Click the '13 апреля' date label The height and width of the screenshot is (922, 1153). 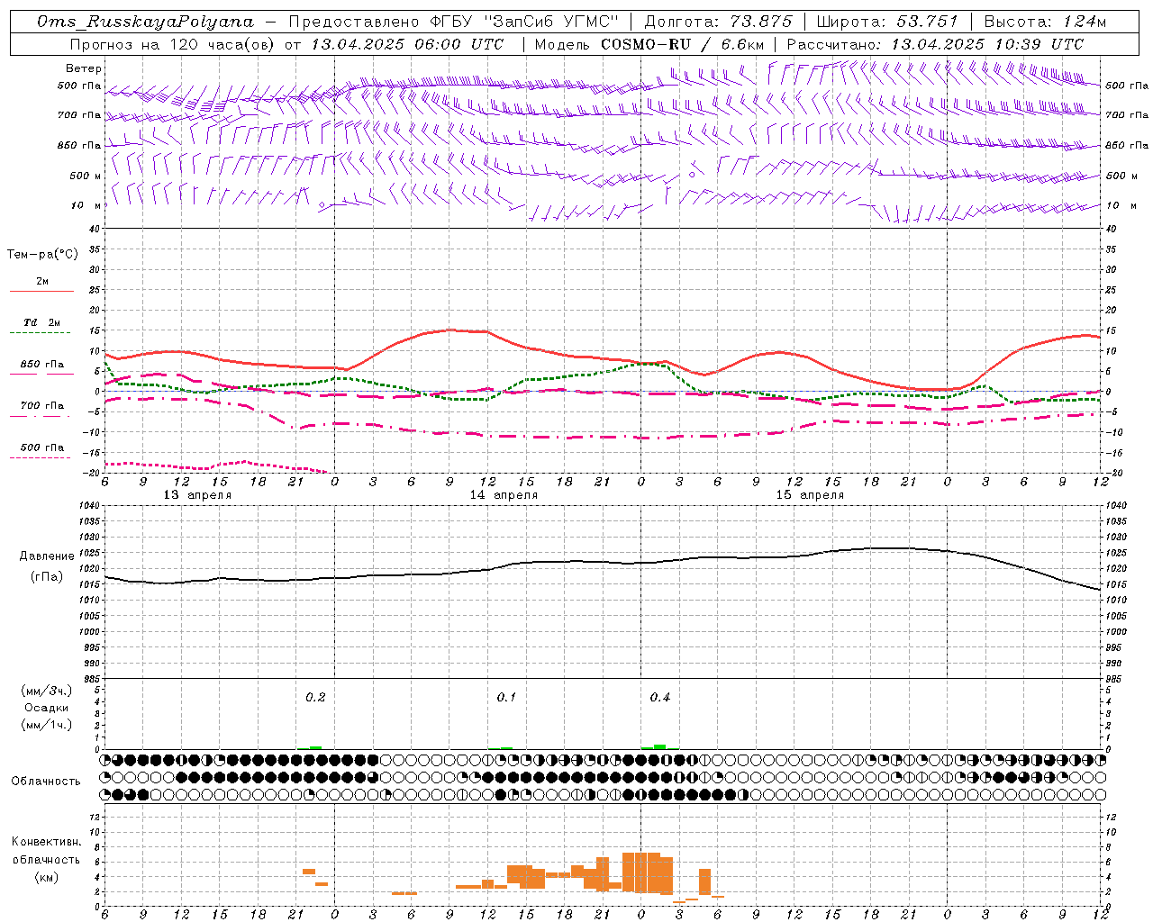point(197,495)
